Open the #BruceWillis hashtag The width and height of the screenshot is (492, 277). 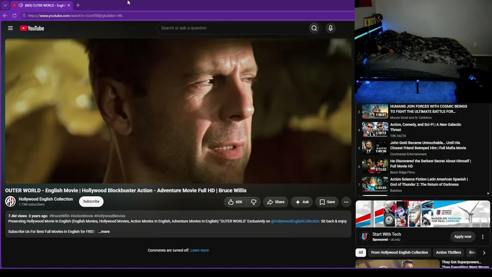(60, 216)
